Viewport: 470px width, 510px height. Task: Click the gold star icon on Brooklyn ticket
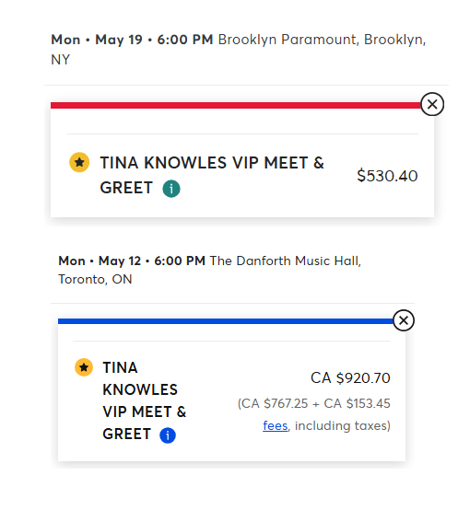tap(79, 162)
